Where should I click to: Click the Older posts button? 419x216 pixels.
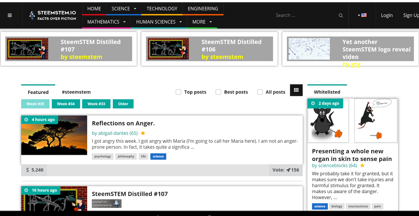click(x=123, y=104)
